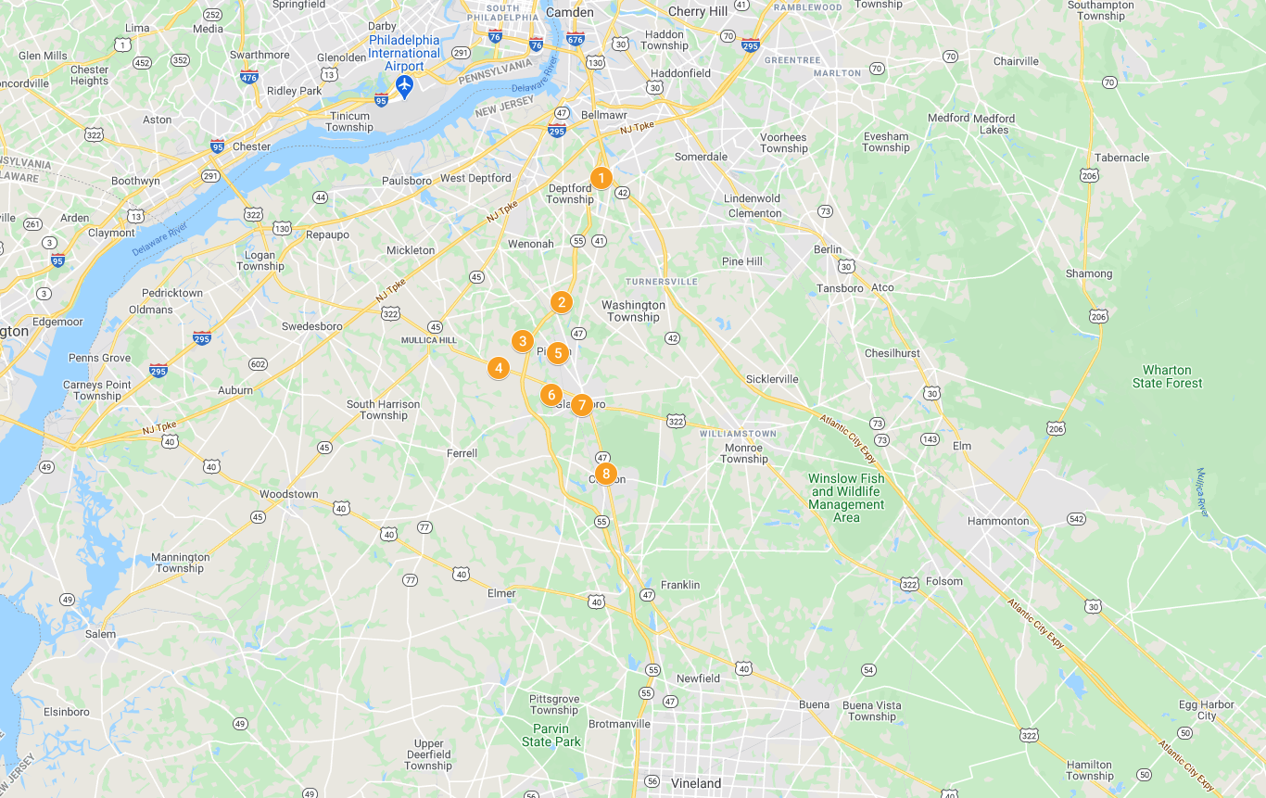Select the Hammonton town label

(x=998, y=521)
